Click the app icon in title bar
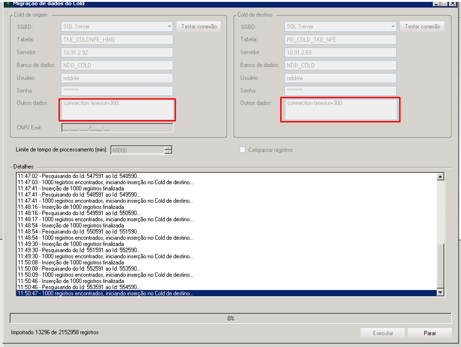The height and width of the screenshot is (347, 461). tap(8, 3)
